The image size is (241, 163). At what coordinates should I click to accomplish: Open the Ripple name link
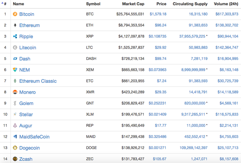26,37
